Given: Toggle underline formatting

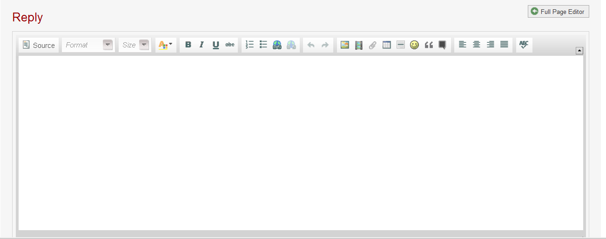Looking at the screenshot, I should [x=215, y=45].
